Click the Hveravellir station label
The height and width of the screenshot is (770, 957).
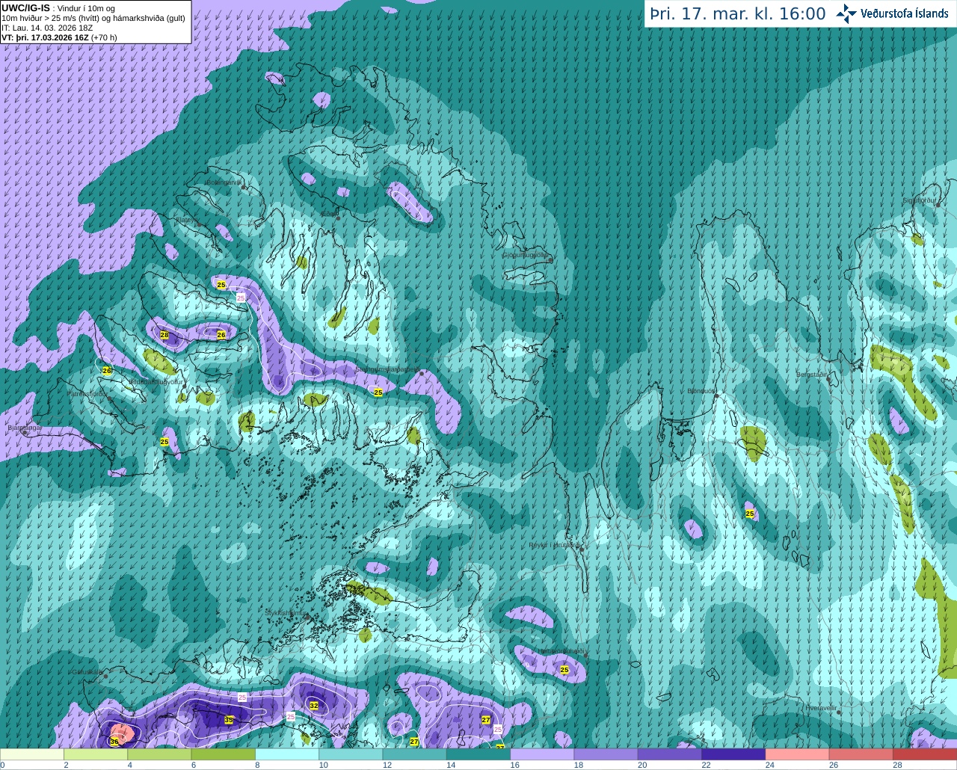[x=821, y=707]
